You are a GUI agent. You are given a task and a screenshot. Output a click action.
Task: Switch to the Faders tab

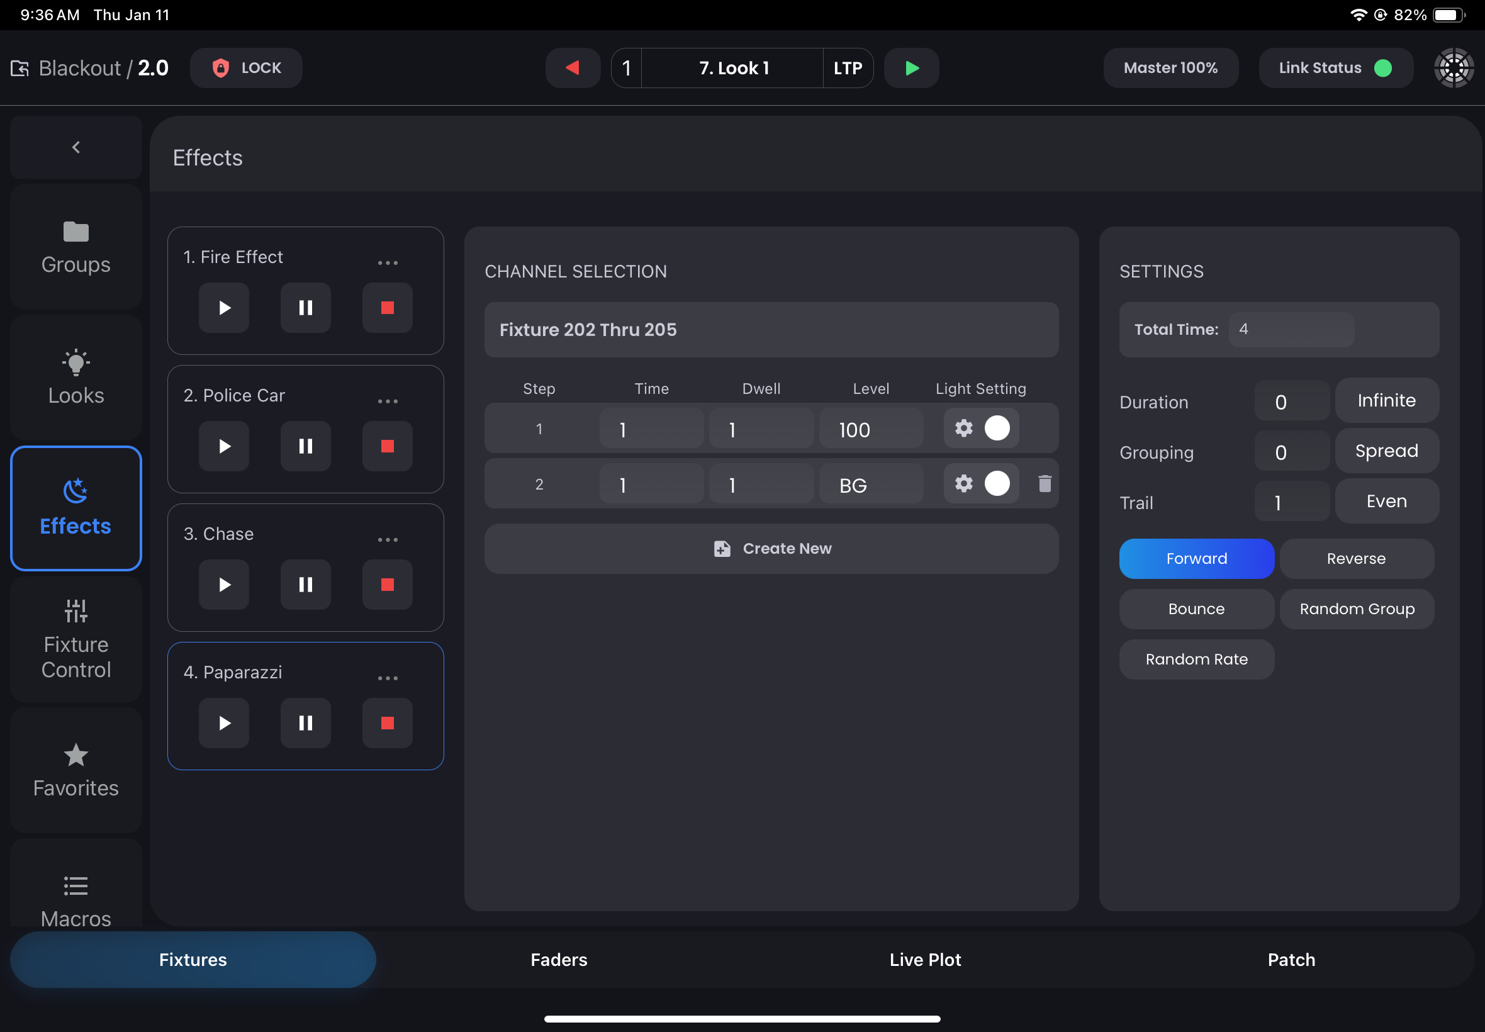pyautogui.click(x=558, y=960)
